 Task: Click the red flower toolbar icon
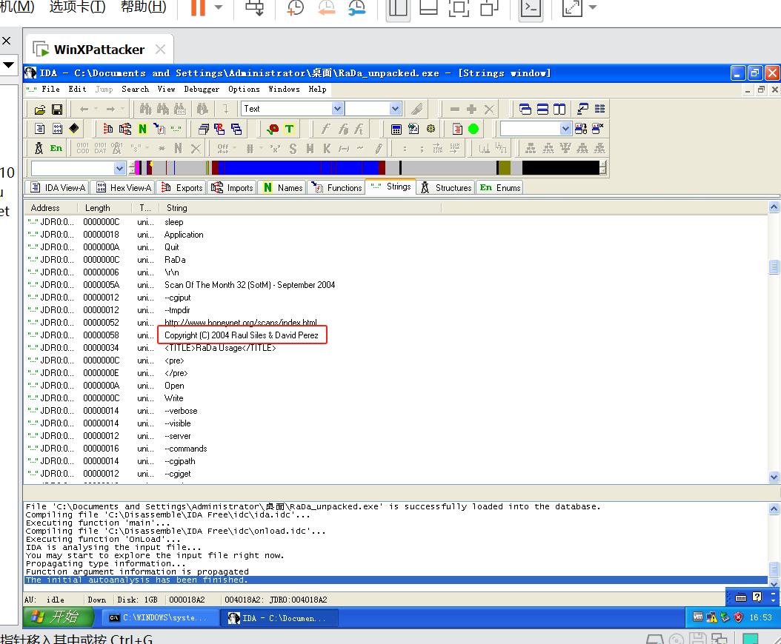[273, 130]
